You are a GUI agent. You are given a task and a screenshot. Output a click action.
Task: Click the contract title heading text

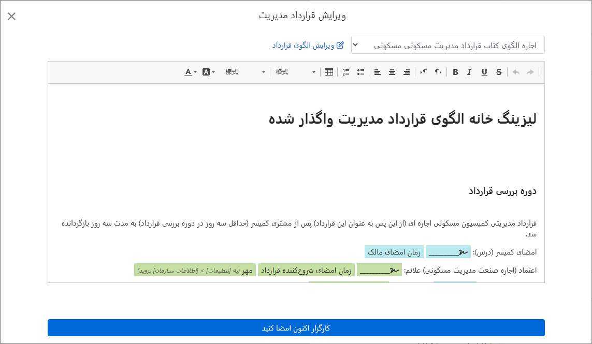[x=402, y=118]
